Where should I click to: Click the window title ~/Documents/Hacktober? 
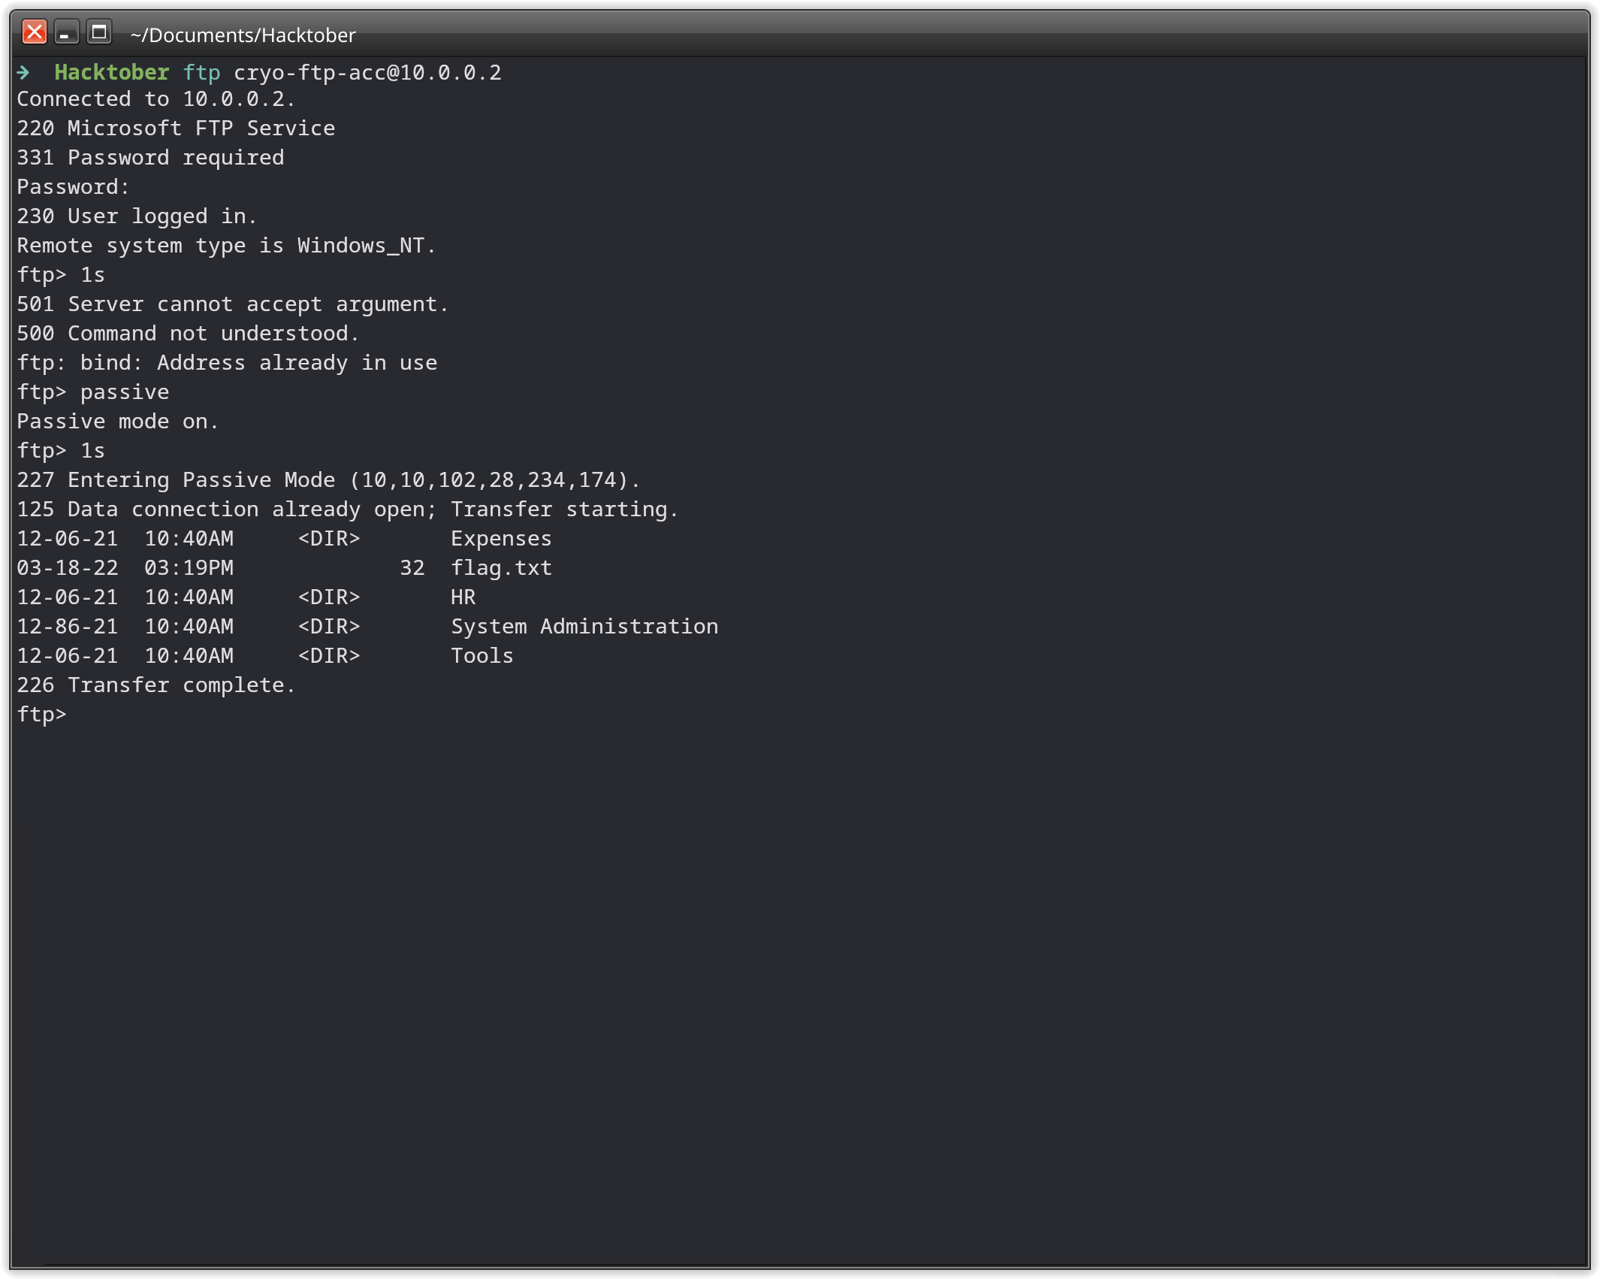point(243,35)
